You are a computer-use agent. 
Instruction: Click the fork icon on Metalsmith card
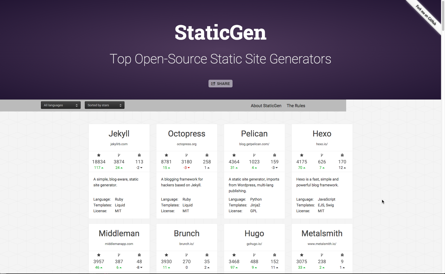[322, 255]
